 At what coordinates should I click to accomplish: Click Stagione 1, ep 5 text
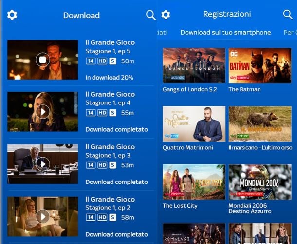tap(108, 51)
